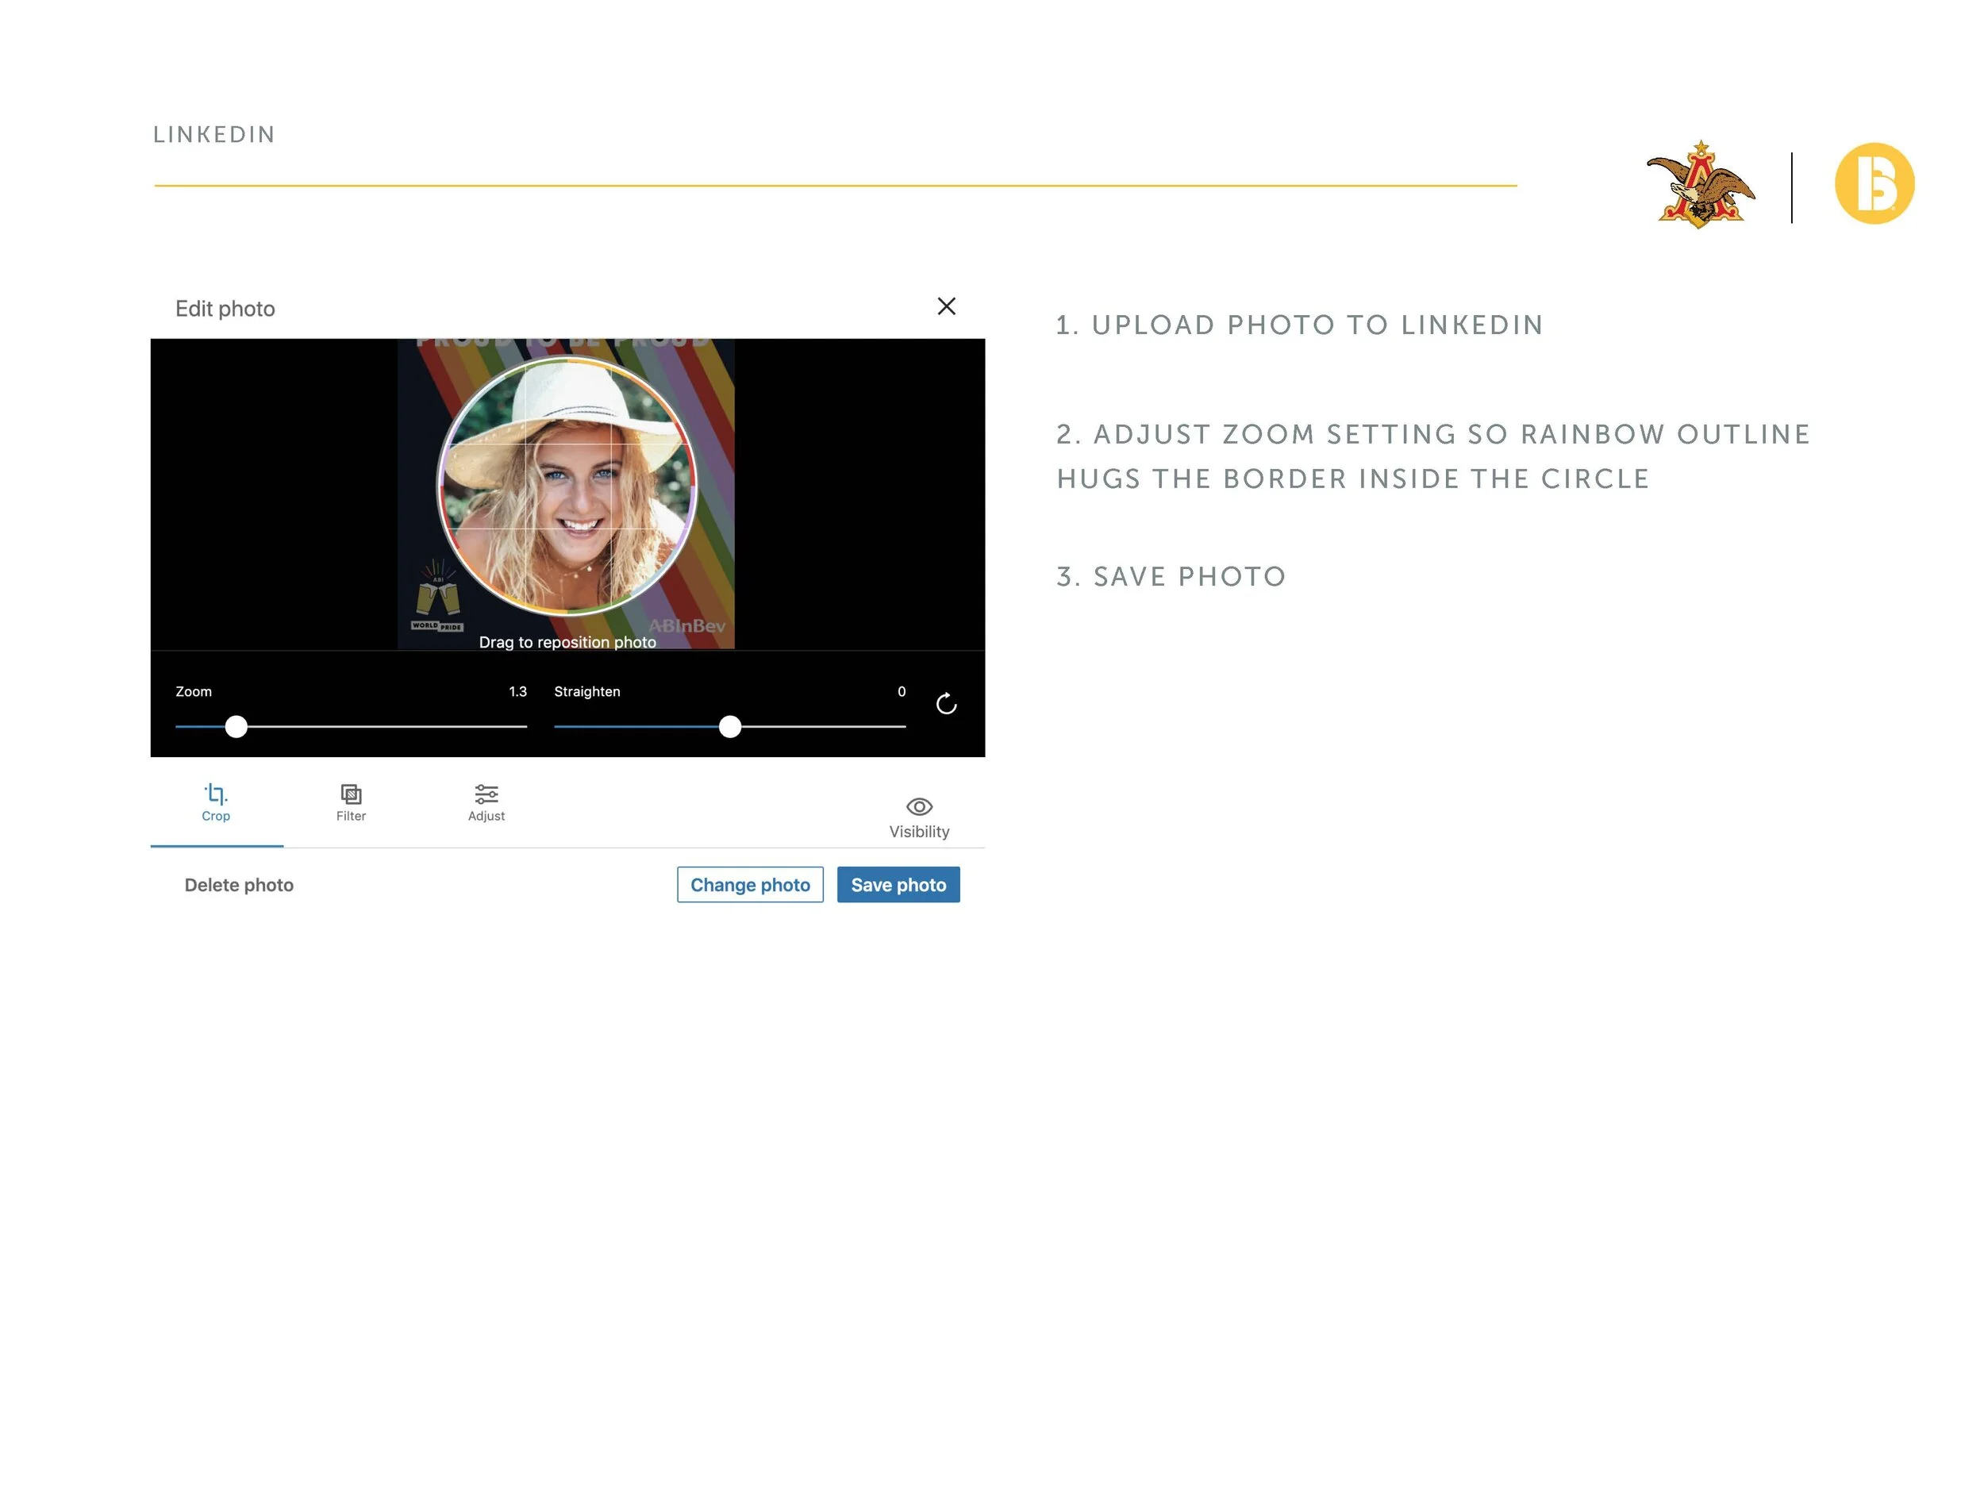Viewport: 1984px width, 1488px height.
Task: Switch to the Filter tab label
Action: coord(351,816)
